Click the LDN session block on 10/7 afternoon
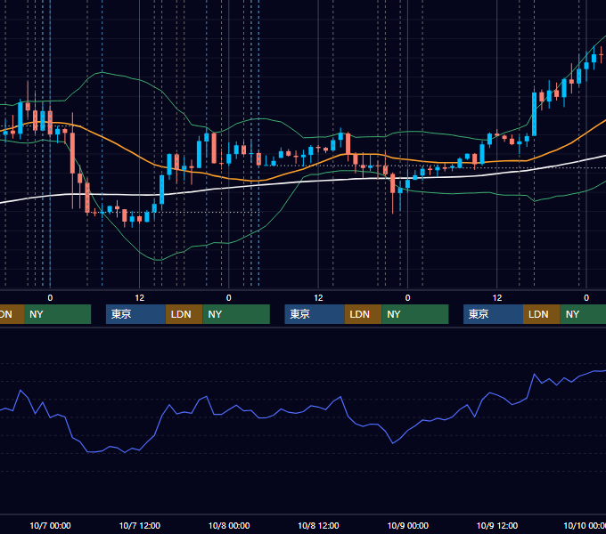Screen dimensions: 606x534 (184, 314)
